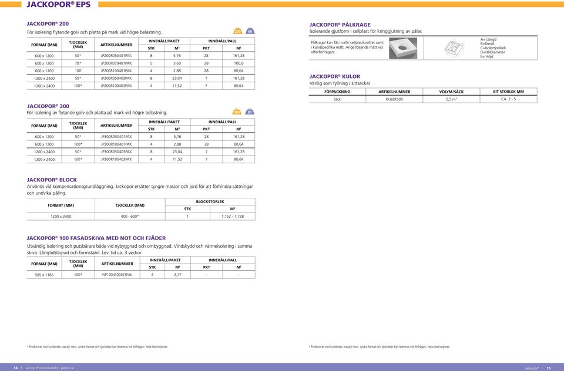Click the orange 300 weight icon
The image size is (564, 371).
click(x=237, y=112)
